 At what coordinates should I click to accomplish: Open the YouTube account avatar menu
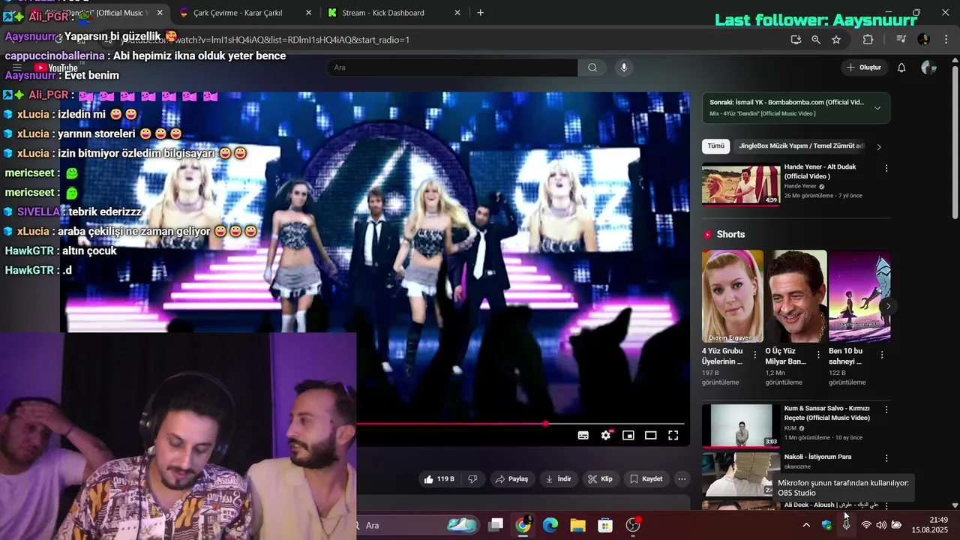pos(928,67)
